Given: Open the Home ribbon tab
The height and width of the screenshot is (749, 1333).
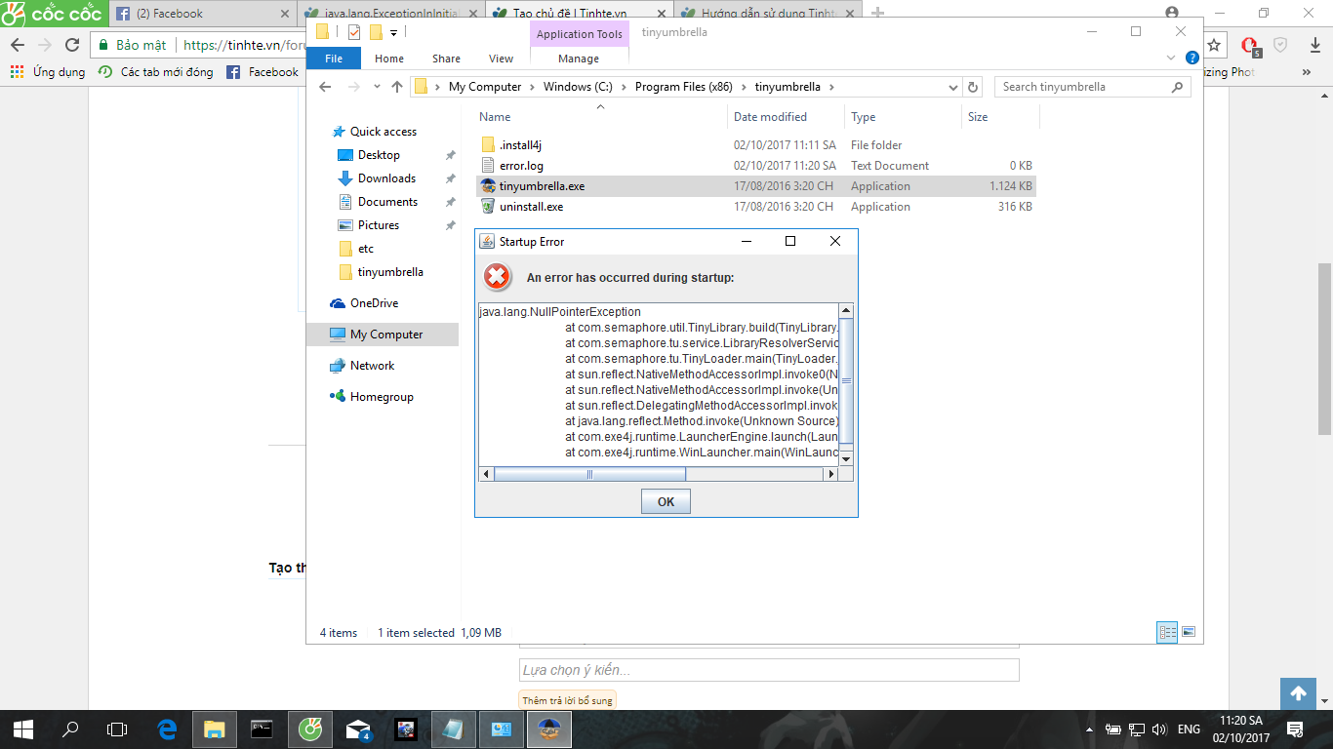Looking at the screenshot, I should pyautogui.click(x=389, y=59).
